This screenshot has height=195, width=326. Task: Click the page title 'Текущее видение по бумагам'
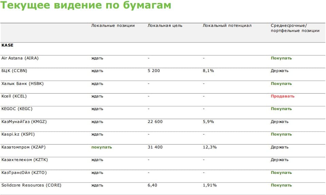coord(86,6)
